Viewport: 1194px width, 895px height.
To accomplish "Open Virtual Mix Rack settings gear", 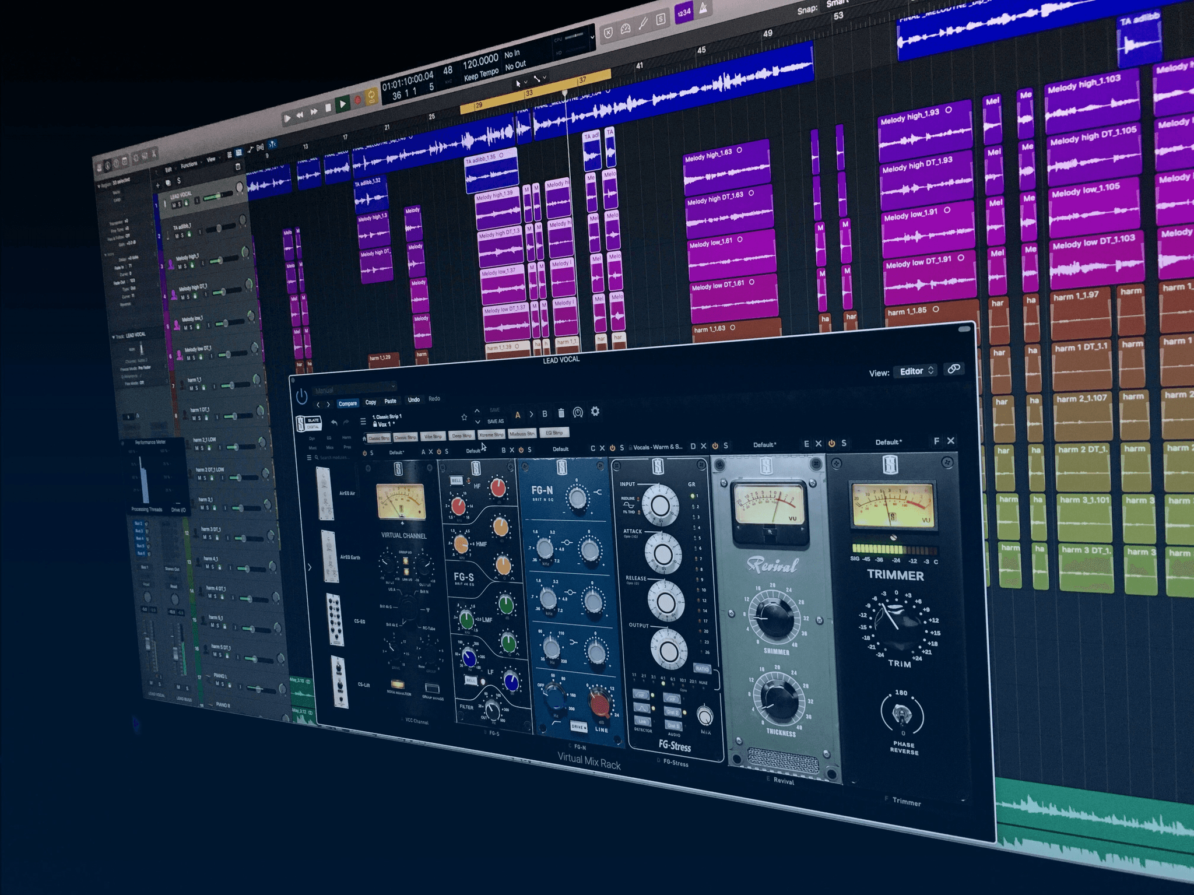I will (595, 412).
